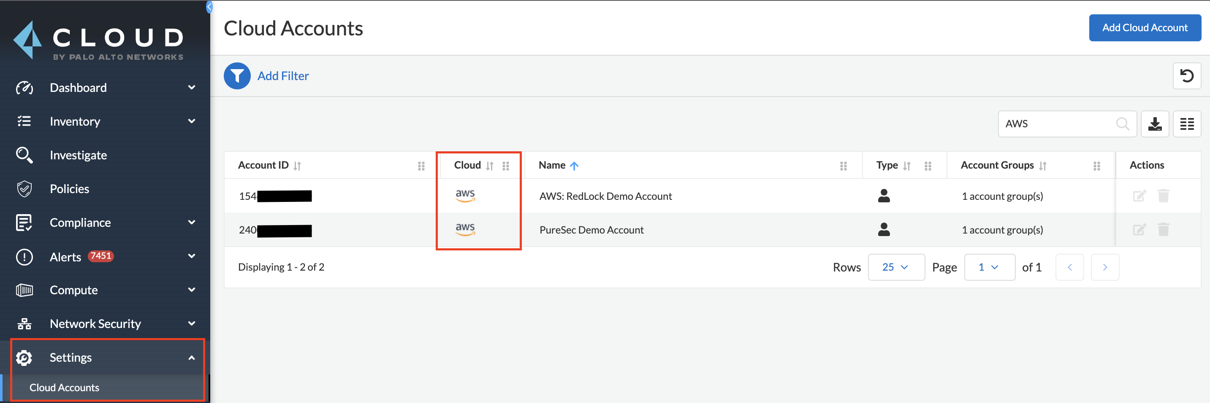Click the search magnifier icon
This screenshot has width=1210, height=403.
(x=1122, y=124)
